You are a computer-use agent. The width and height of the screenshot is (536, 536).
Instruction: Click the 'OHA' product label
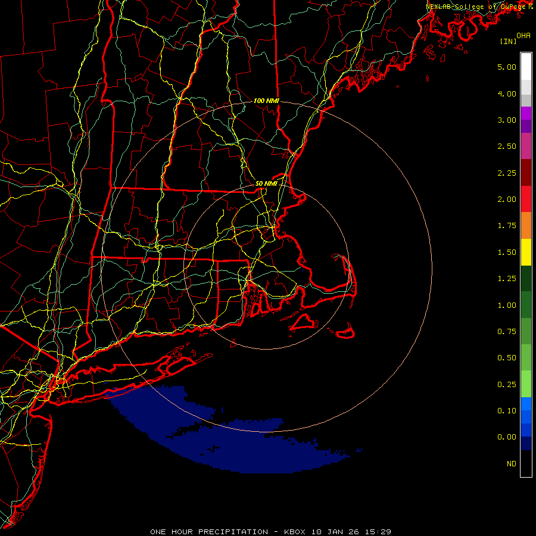tap(523, 36)
